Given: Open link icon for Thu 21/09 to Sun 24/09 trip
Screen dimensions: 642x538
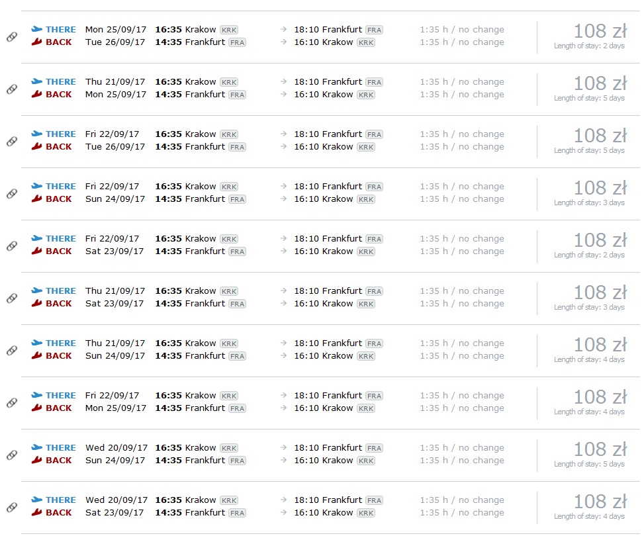Looking at the screenshot, I should [12, 351].
